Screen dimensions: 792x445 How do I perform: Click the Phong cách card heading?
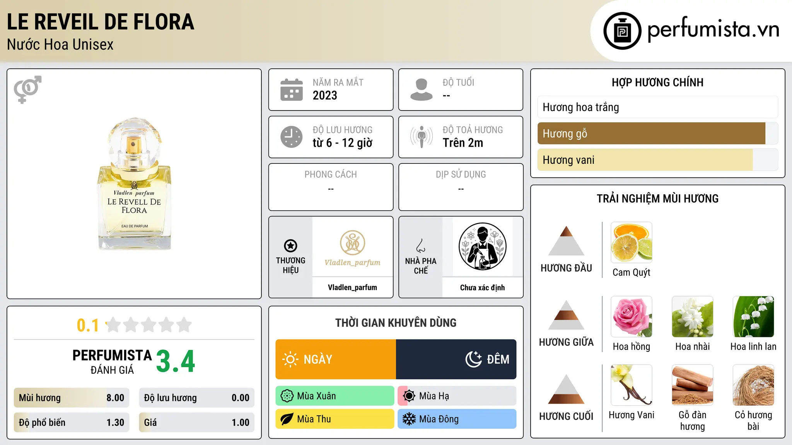click(331, 175)
